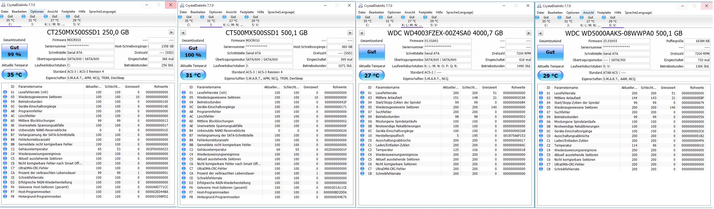This screenshot has height=209, width=714.
Task: Click status orb of Löschfehler row, CT500MX500 window
Action: click(x=184, y=116)
